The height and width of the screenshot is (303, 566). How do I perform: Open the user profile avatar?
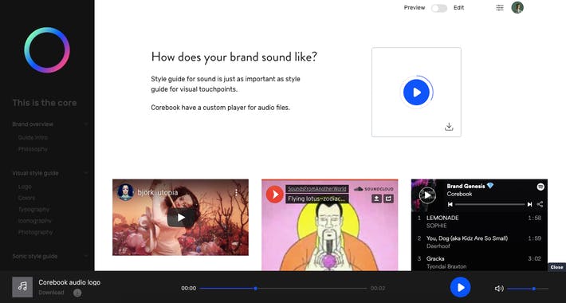pyautogui.click(x=517, y=8)
